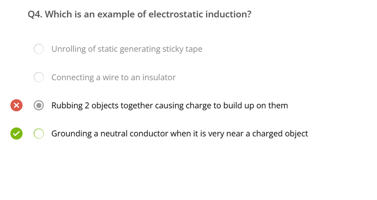This screenshot has height=200, width=377.
Task: Click the green correct checkmark icon
Action: pos(16,134)
